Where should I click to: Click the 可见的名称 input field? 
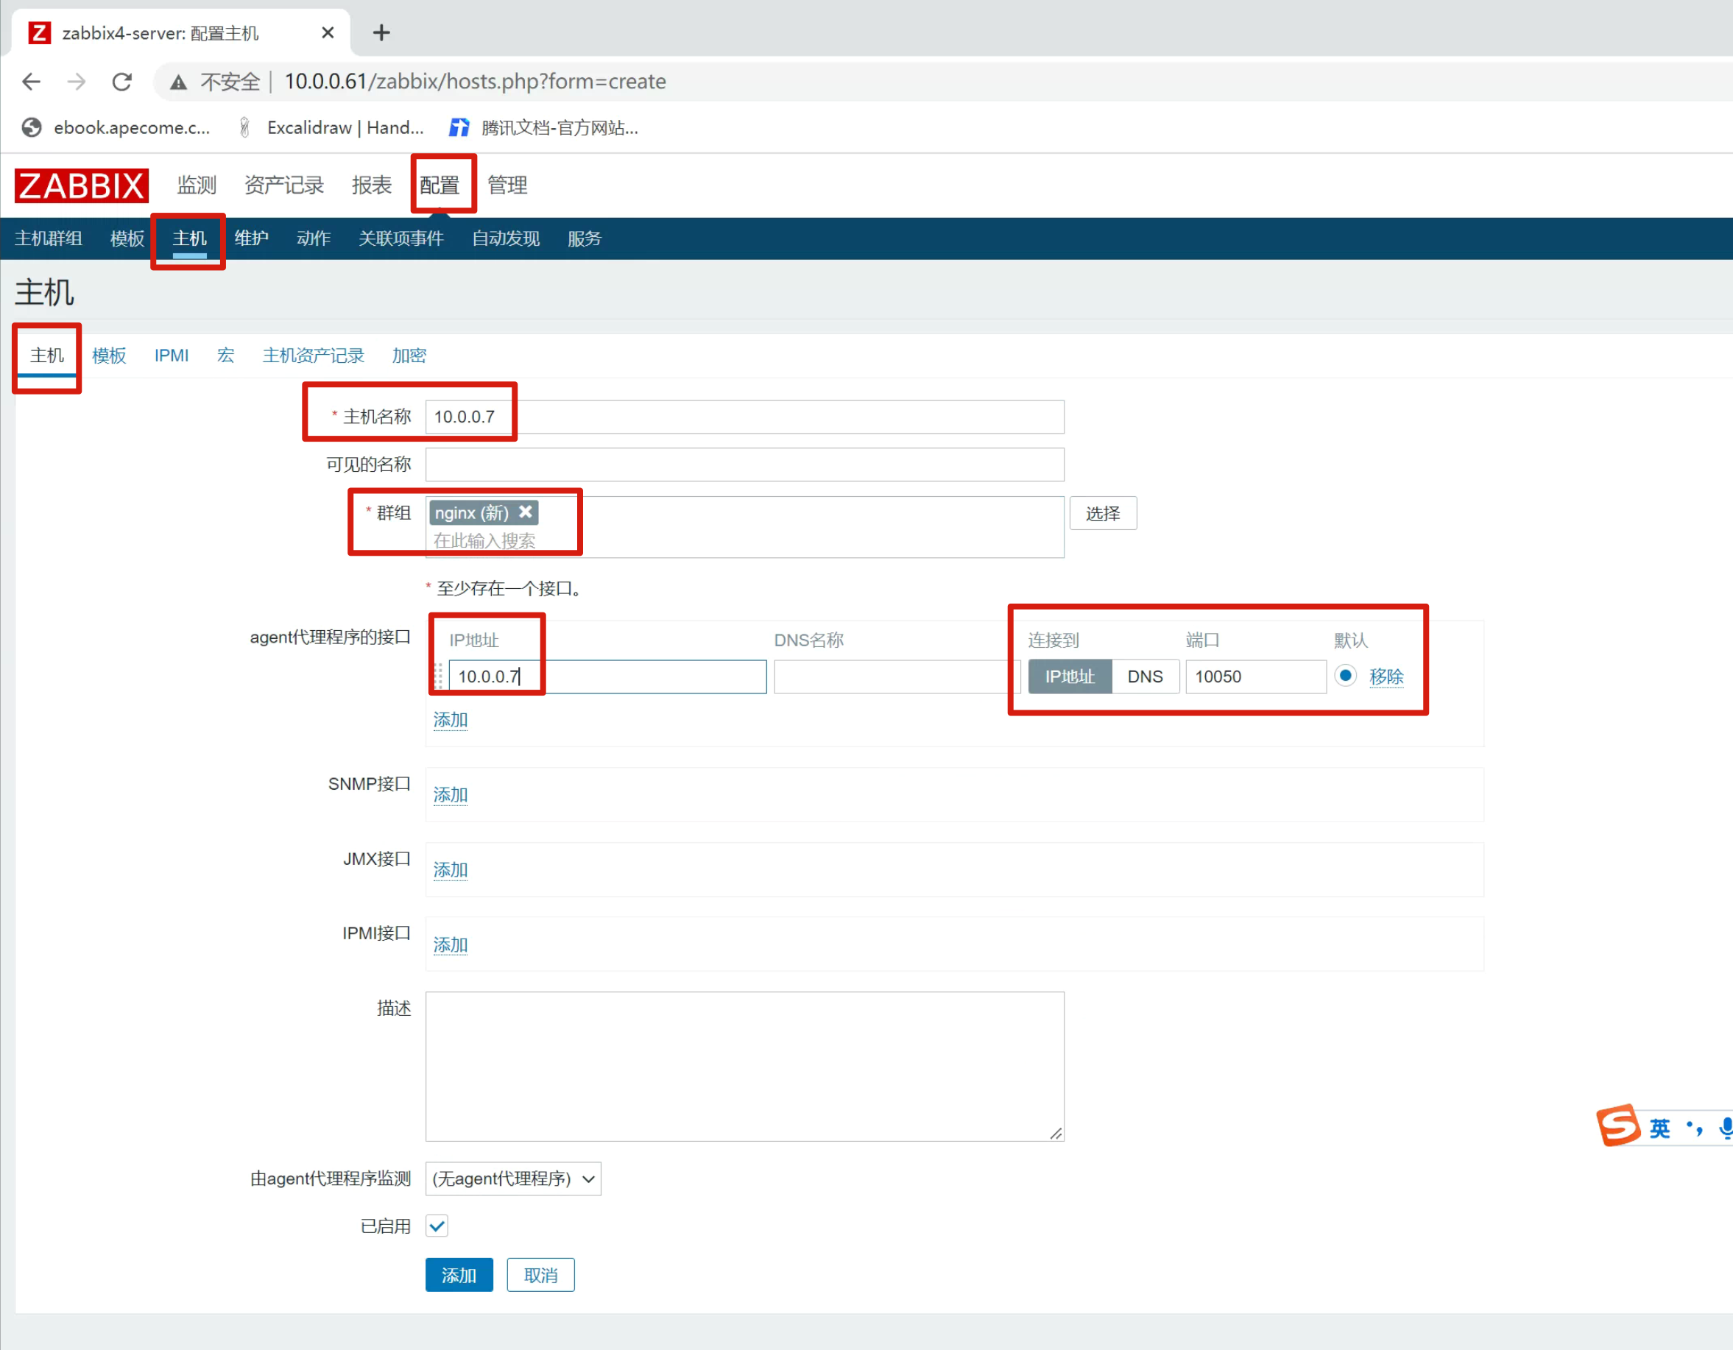pos(744,464)
